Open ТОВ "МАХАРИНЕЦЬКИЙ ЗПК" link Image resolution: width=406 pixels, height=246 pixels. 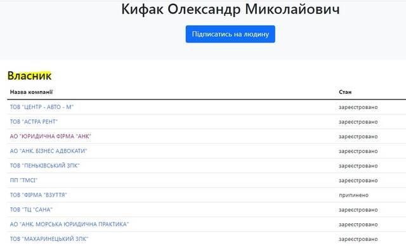(49, 239)
